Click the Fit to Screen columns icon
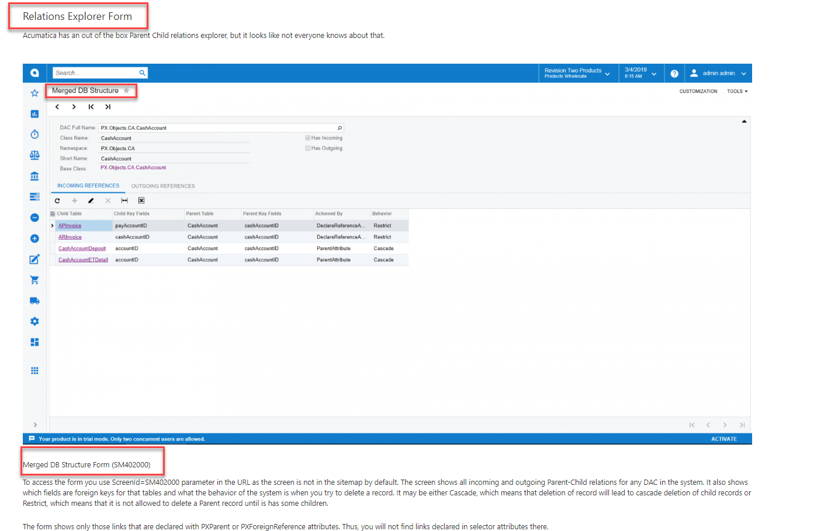831x531 pixels. tap(124, 200)
